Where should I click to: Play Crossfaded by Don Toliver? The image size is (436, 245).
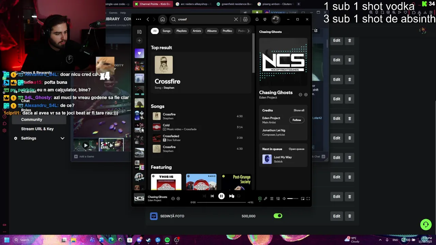click(x=201, y=138)
